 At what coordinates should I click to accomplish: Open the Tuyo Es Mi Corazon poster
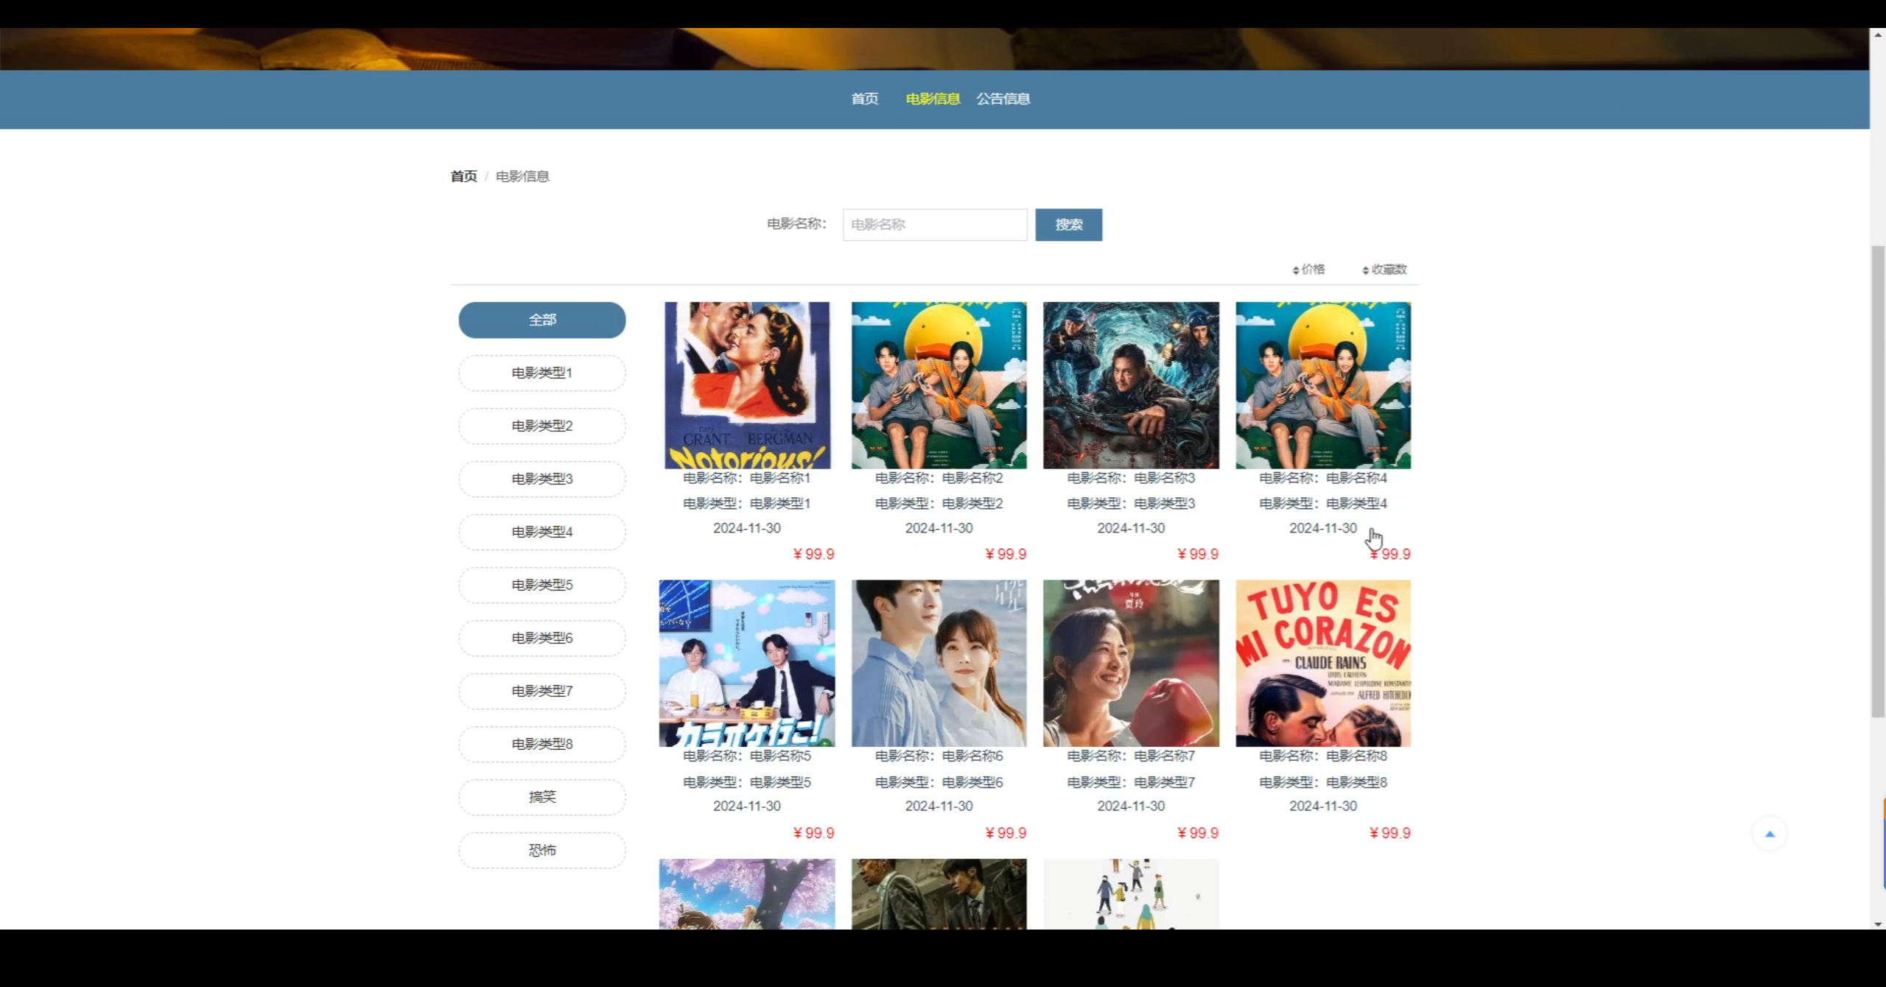pyautogui.click(x=1323, y=663)
